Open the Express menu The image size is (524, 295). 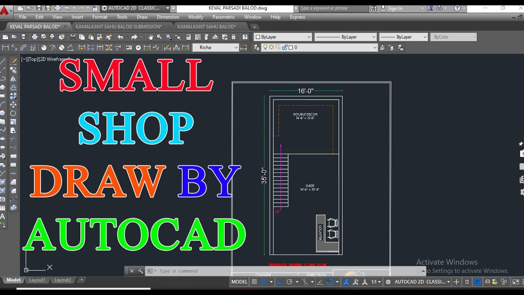pos(297,17)
